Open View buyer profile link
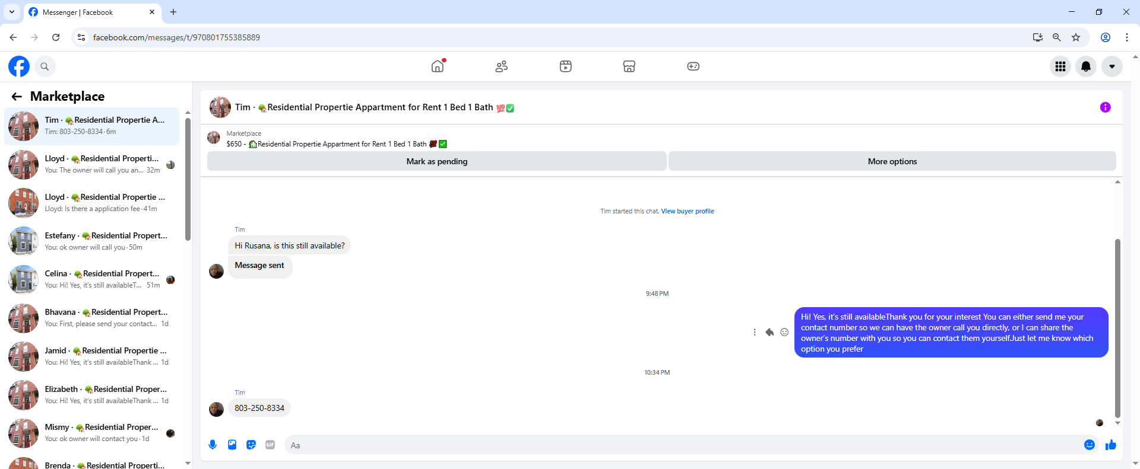Screen dimensions: 1140x469 click(688, 211)
